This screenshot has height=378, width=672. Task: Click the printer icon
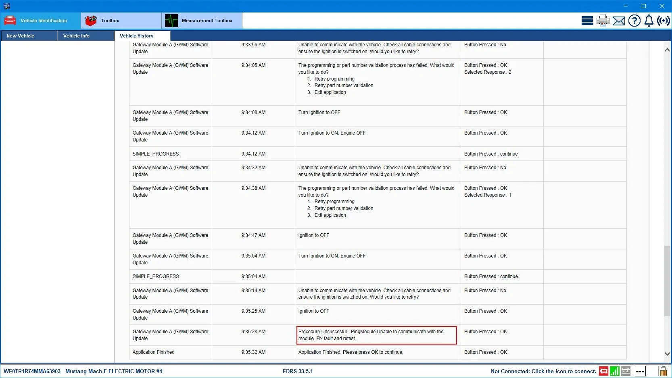tap(603, 21)
